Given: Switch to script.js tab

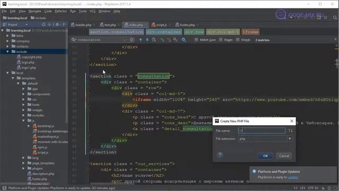Looking at the screenshot, I should pos(161,25).
